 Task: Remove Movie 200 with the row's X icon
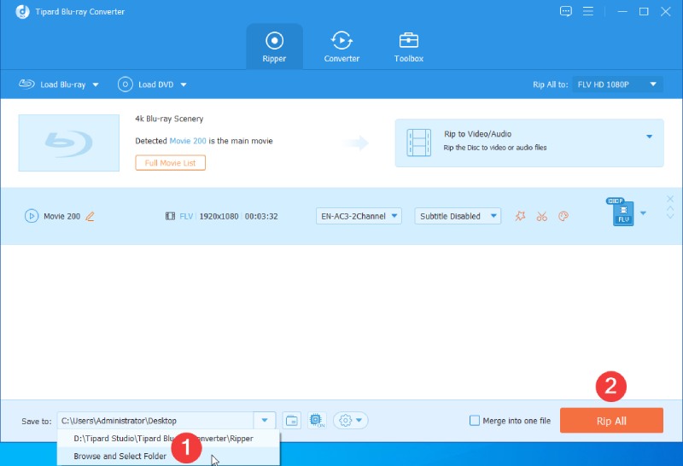click(x=670, y=199)
